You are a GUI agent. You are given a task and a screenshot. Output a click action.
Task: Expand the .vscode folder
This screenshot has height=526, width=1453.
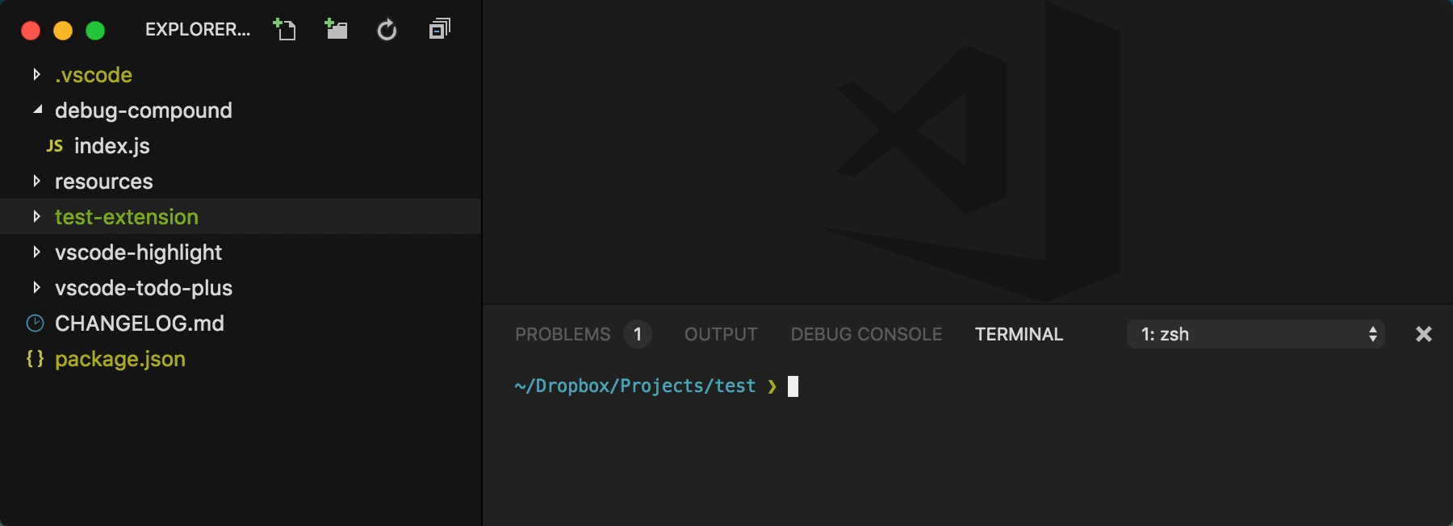click(x=36, y=75)
